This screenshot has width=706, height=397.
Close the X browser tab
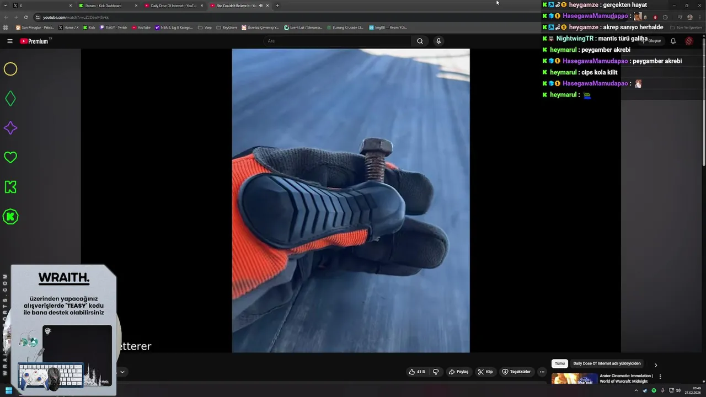[x=70, y=6]
